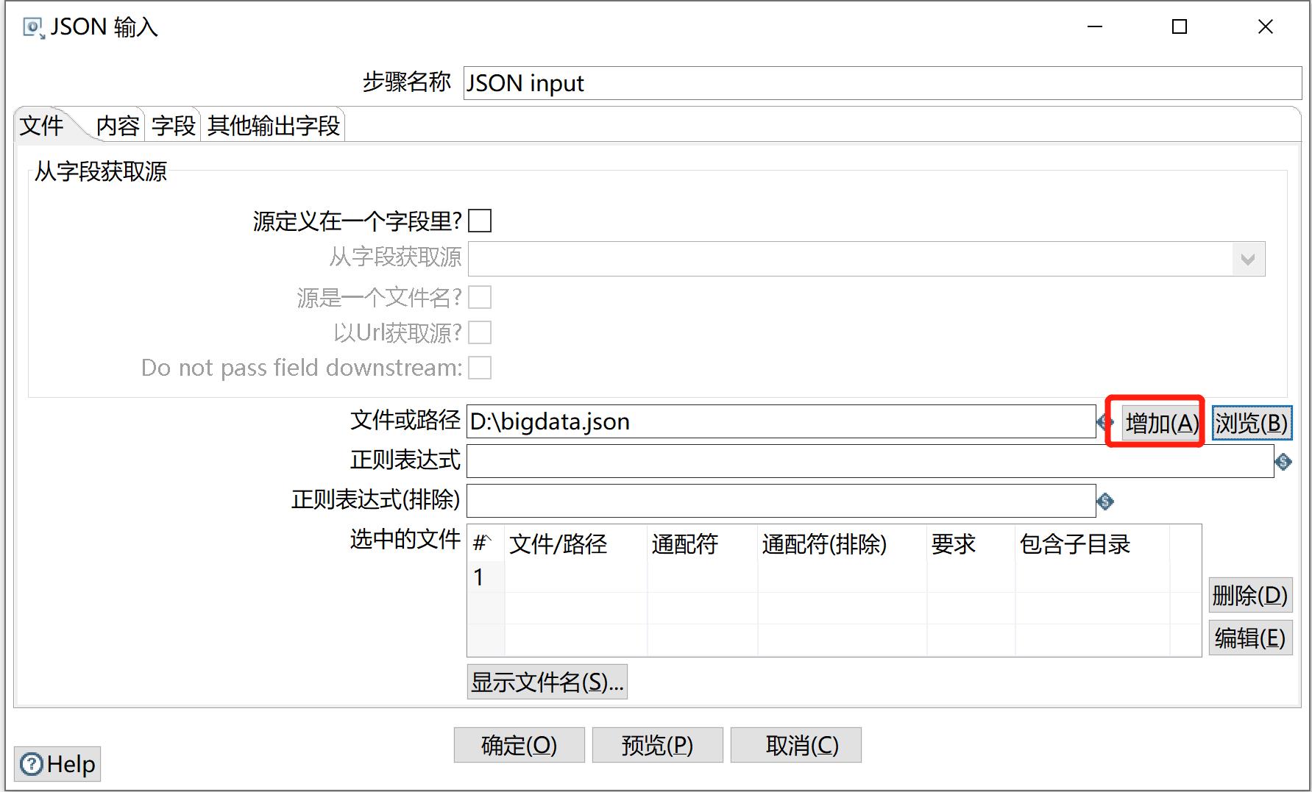Open Help via question mark button
Image resolution: width=1312 pixels, height=792 pixels.
[57, 764]
